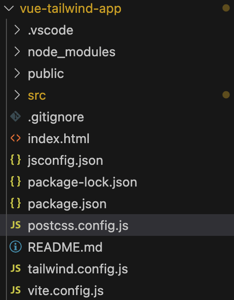The width and height of the screenshot is (234, 300).
Task: Expand the public folder chevron
Action: [17, 74]
